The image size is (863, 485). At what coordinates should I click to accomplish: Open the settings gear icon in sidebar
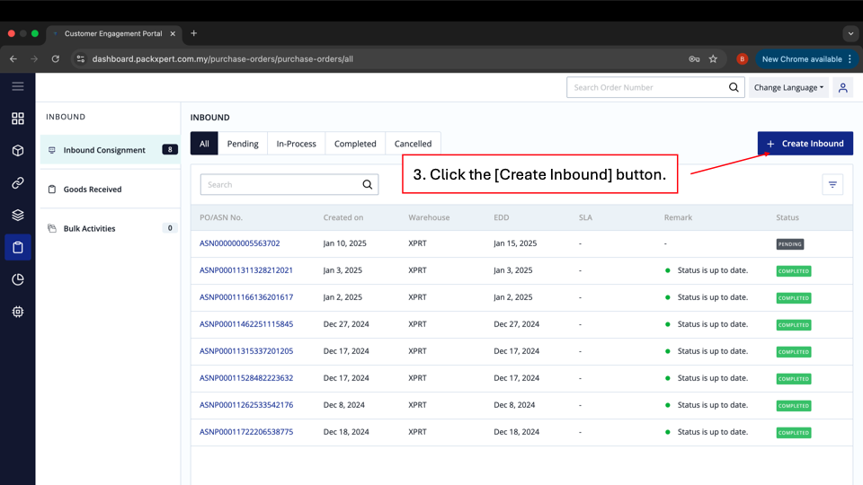[18, 312]
